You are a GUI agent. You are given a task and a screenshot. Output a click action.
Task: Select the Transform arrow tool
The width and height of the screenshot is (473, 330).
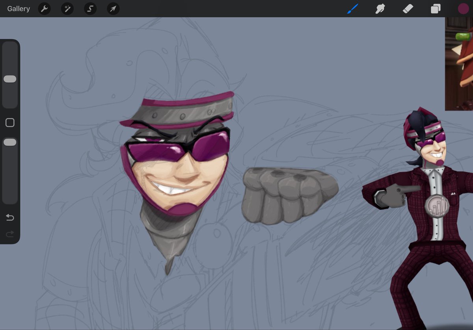tap(113, 8)
